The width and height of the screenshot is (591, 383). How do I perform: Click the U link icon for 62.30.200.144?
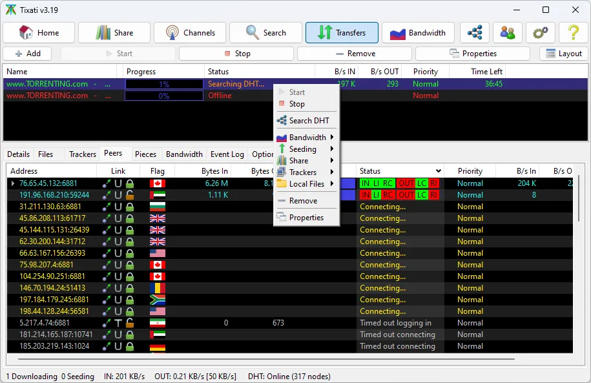click(x=118, y=242)
